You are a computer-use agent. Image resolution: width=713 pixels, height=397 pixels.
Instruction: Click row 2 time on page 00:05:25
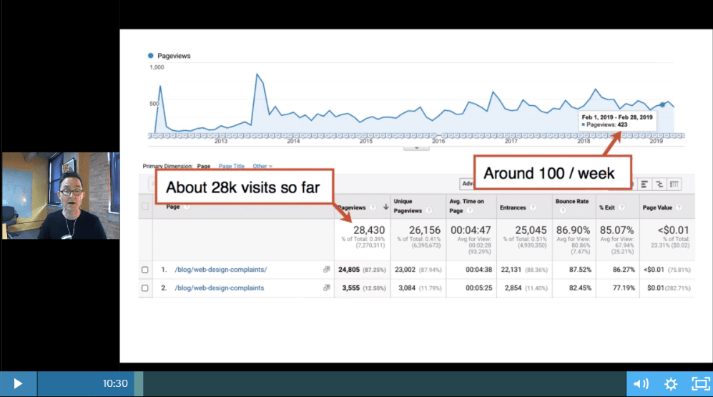[479, 288]
